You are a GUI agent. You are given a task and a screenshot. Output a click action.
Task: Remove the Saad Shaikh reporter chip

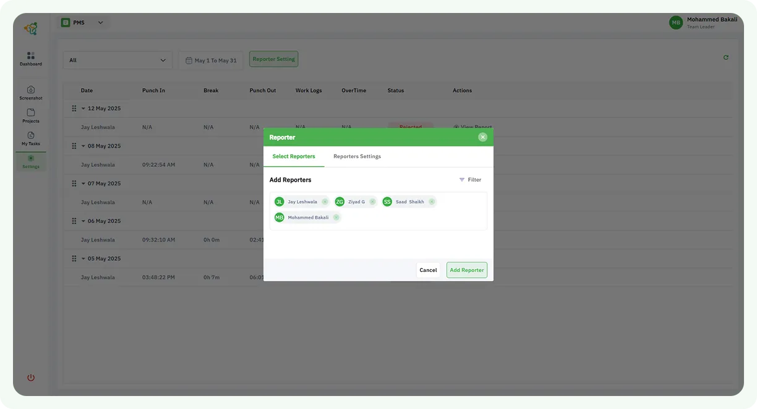tap(432, 202)
